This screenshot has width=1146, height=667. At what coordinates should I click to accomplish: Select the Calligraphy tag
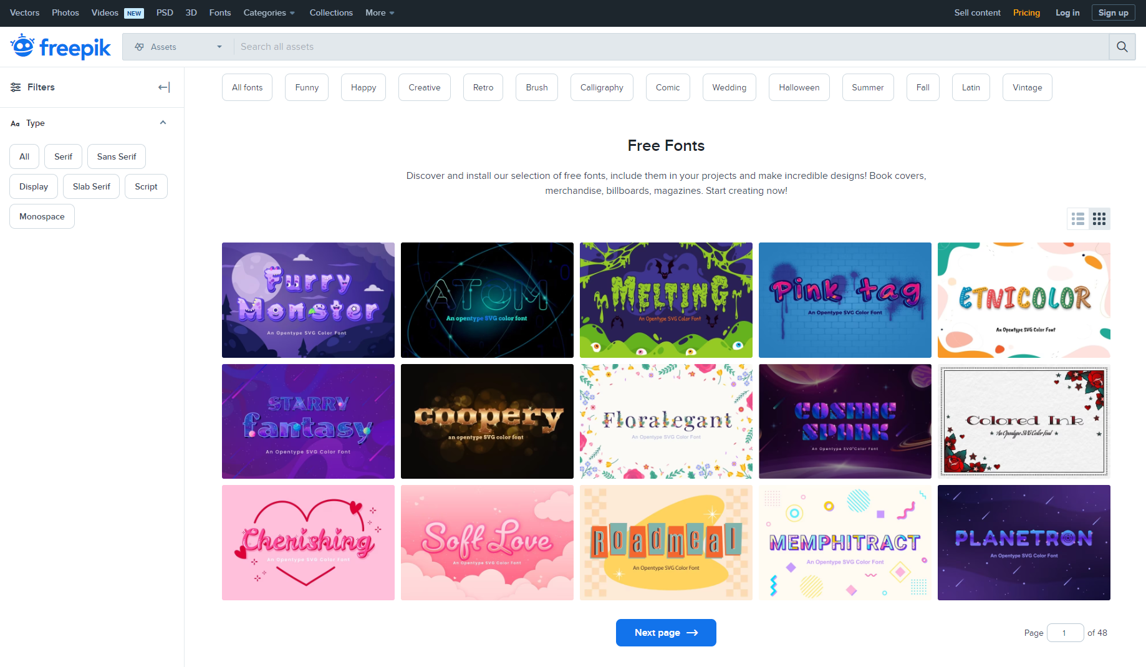click(x=602, y=87)
